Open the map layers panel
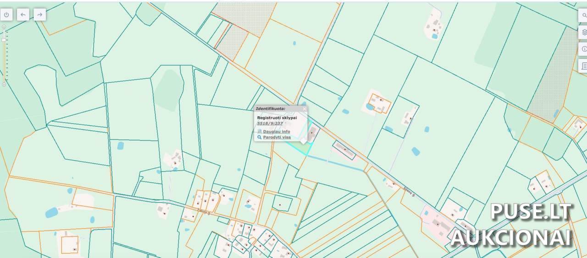 tap(583, 32)
